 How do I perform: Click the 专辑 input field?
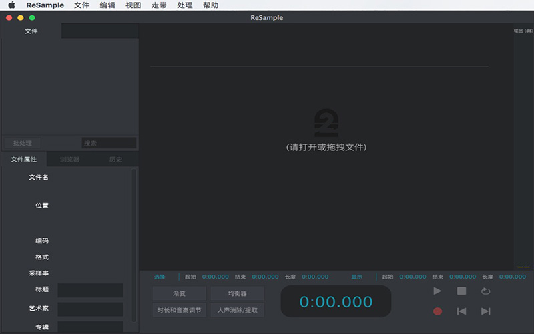(90, 327)
